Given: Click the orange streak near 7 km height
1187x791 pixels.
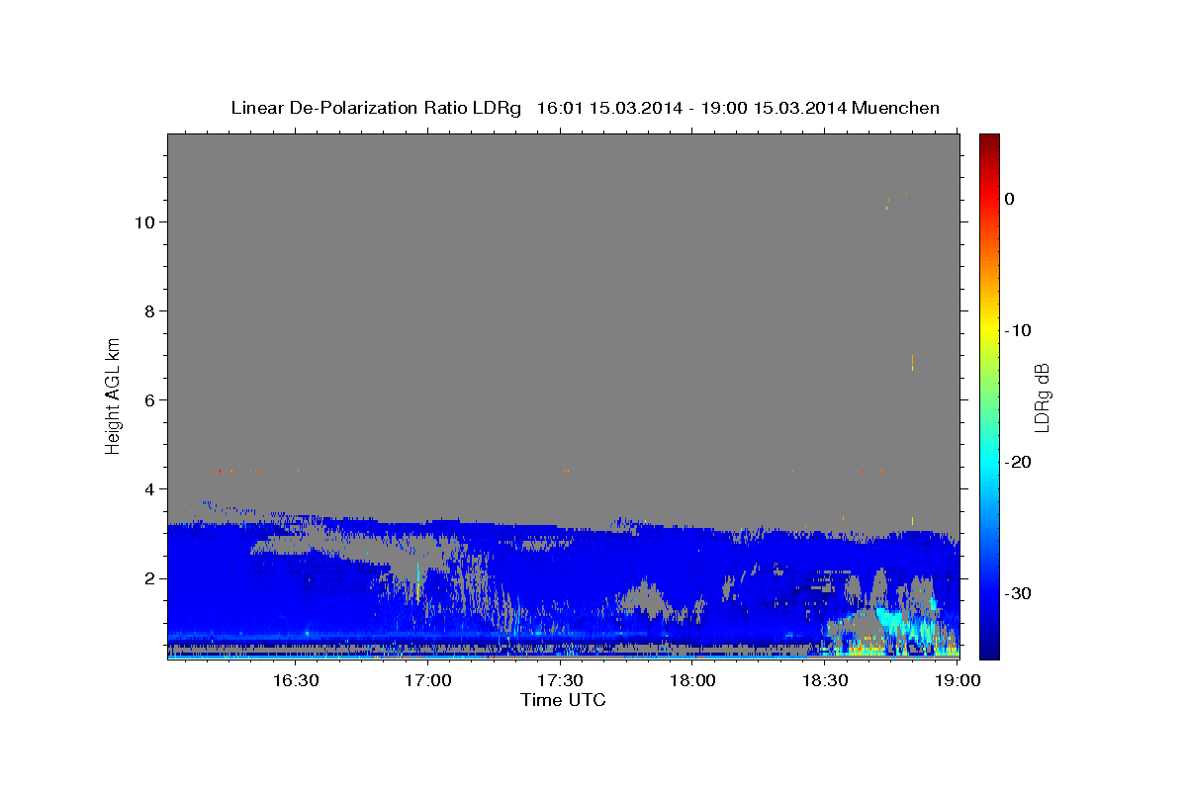Looking at the screenshot, I should 912,362.
